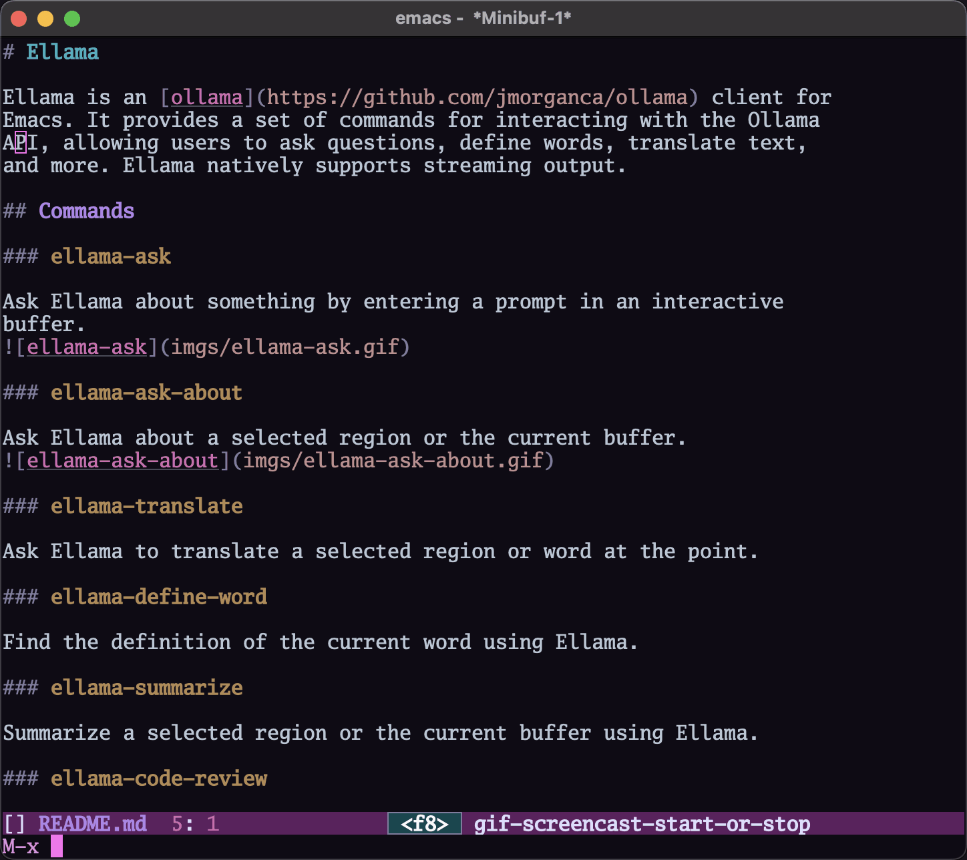967x860 pixels.
Task: Click gif-screencast-start-or-stop in mode line
Action: coord(642,824)
